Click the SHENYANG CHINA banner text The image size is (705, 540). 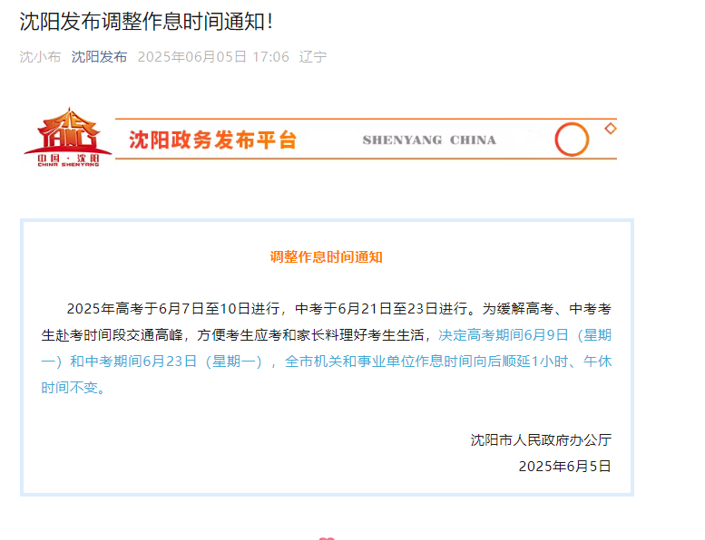(x=429, y=140)
